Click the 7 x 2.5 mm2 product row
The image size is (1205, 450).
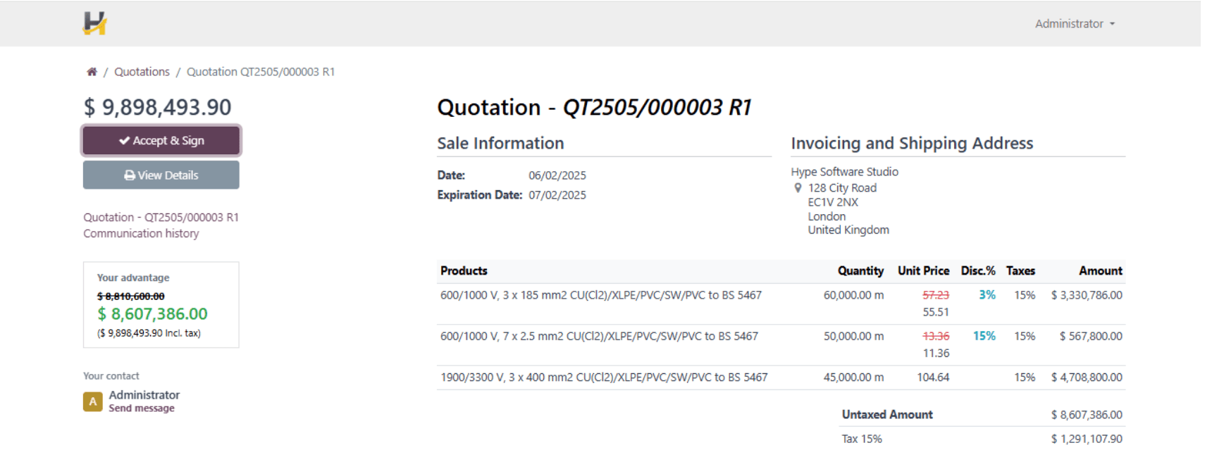click(x=781, y=345)
